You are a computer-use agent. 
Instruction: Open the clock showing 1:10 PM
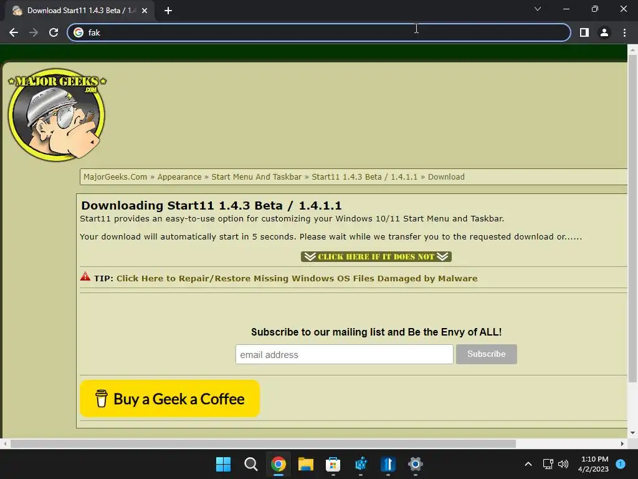coord(593,464)
